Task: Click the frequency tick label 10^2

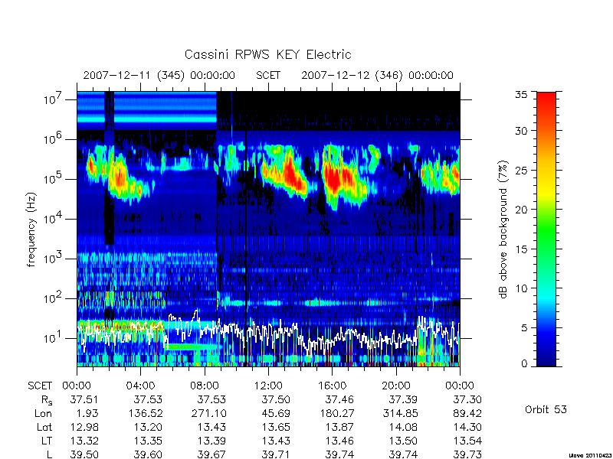Action: click(54, 298)
